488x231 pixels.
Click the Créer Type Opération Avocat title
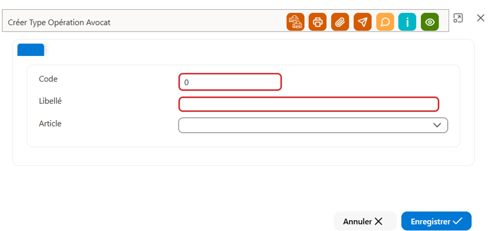[x=59, y=22]
